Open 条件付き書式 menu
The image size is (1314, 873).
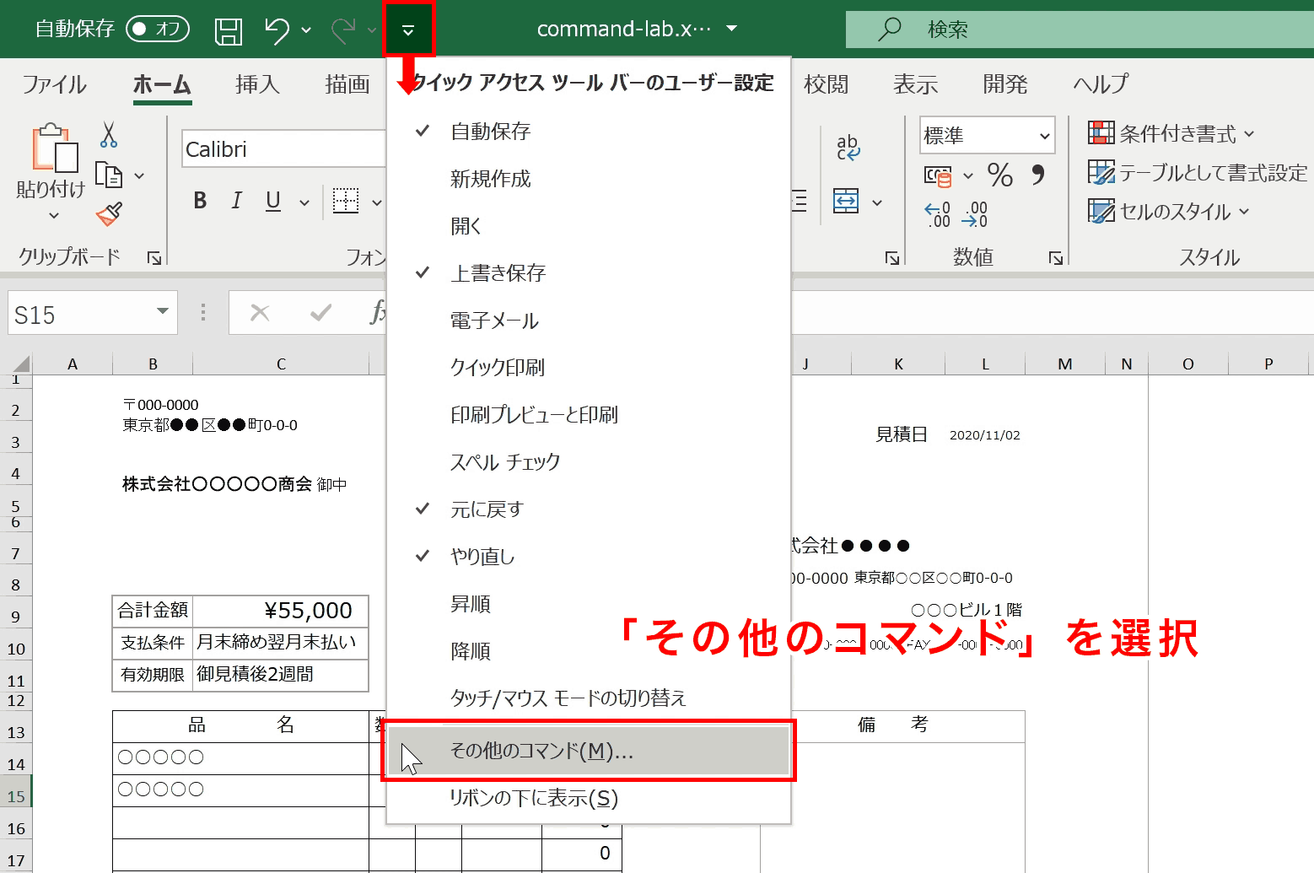[1171, 133]
